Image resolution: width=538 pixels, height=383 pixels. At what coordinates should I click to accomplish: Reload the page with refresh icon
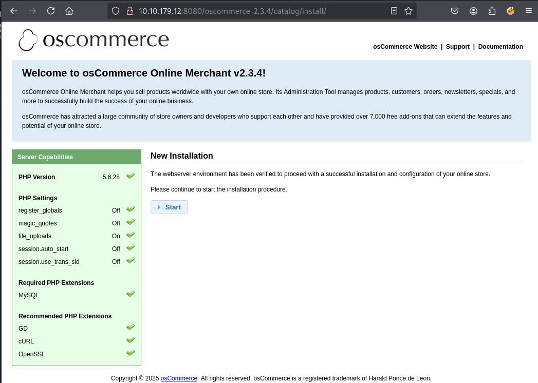51,11
